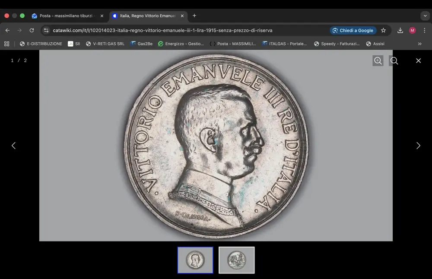Go to the previous coin image
The width and height of the screenshot is (432, 279).
[x=13, y=146]
